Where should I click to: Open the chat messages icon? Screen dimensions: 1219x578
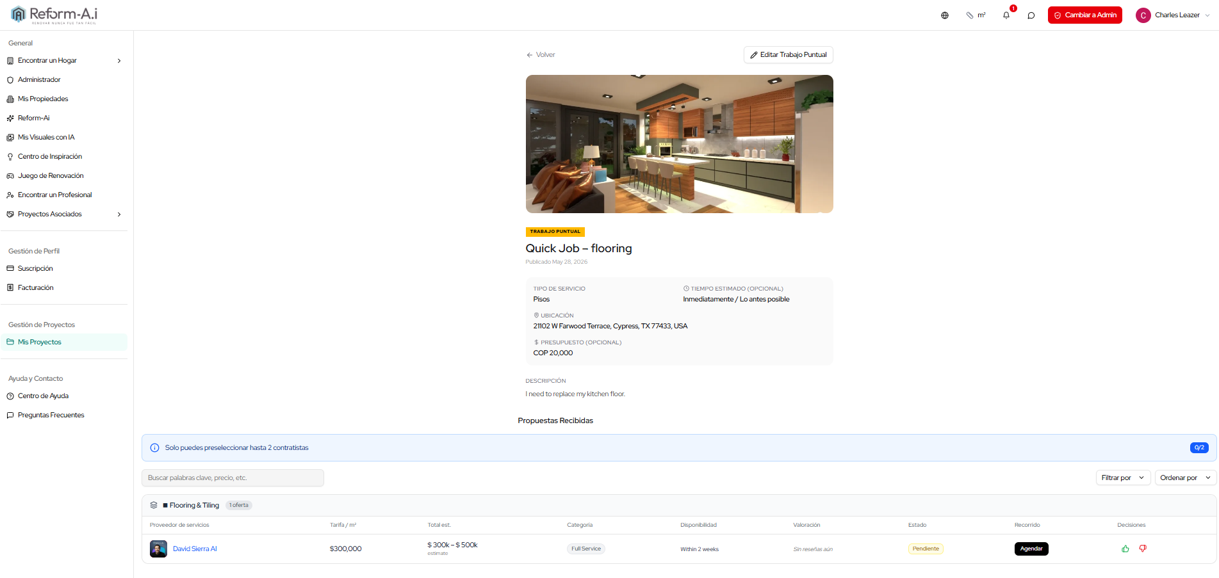[x=1031, y=15]
